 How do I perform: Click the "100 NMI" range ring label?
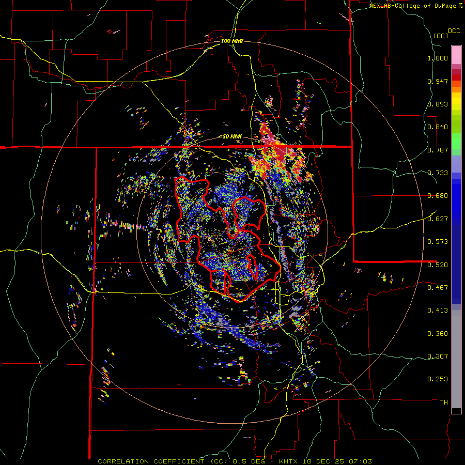click(232, 41)
